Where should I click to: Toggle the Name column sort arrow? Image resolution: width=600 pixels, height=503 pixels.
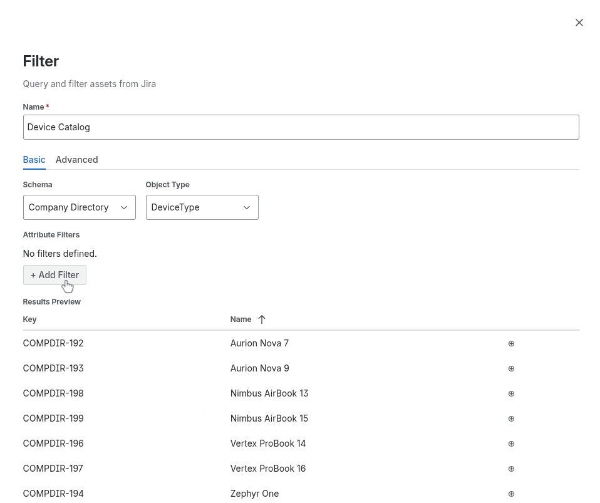click(262, 319)
